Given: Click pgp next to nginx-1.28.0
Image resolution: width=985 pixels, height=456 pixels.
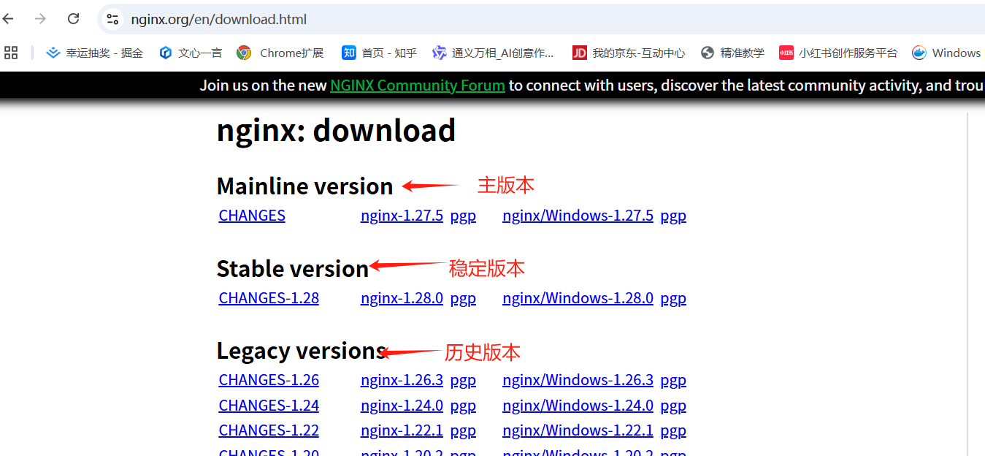Looking at the screenshot, I should (463, 297).
